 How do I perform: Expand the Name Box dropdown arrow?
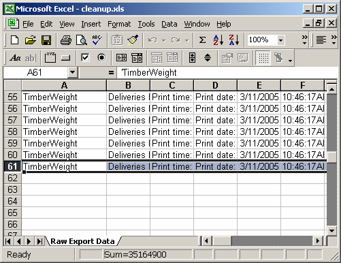click(72, 73)
